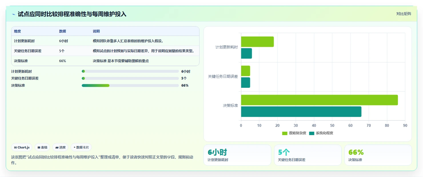This screenshot has height=177, width=423.
Task: Click the teal 决策标准 chart bar
Action: [x=301, y=112]
